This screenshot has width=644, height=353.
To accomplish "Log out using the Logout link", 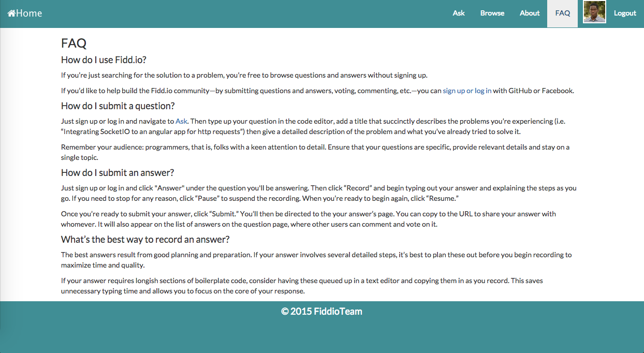I will pyautogui.click(x=625, y=13).
